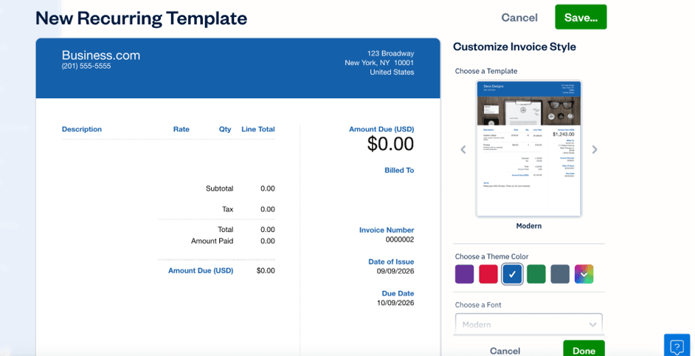
Task: Click the phone number (201) 555-5555
Action: pyautogui.click(x=86, y=66)
